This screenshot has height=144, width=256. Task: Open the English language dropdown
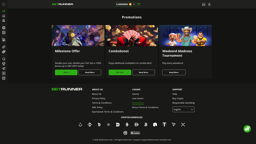(x=183, y=110)
